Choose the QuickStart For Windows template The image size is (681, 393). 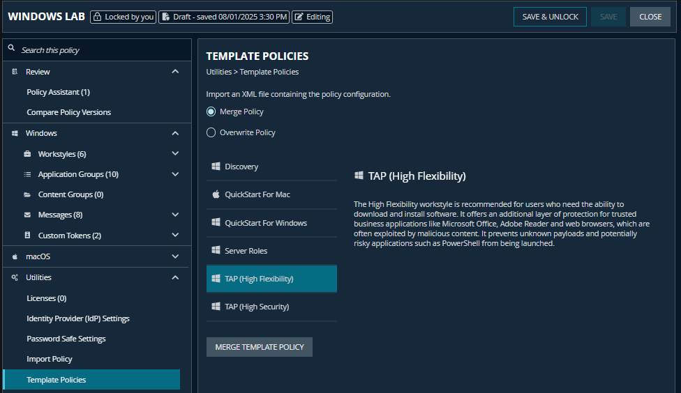pos(272,222)
